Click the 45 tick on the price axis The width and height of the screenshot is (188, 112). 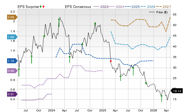click(x=174, y=36)
